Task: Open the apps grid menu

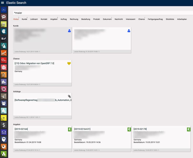Action: pos(3,3)
